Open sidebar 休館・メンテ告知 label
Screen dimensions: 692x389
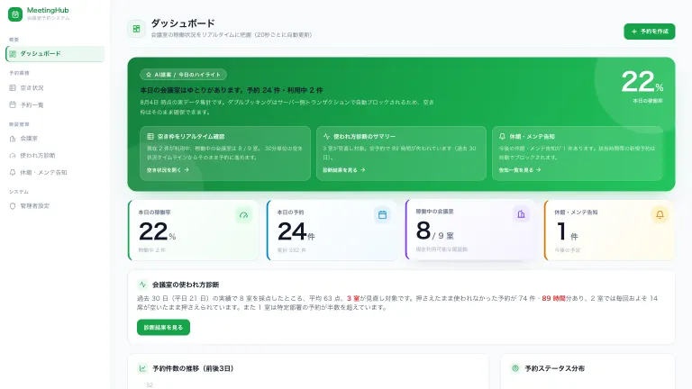tap(43, 173)
